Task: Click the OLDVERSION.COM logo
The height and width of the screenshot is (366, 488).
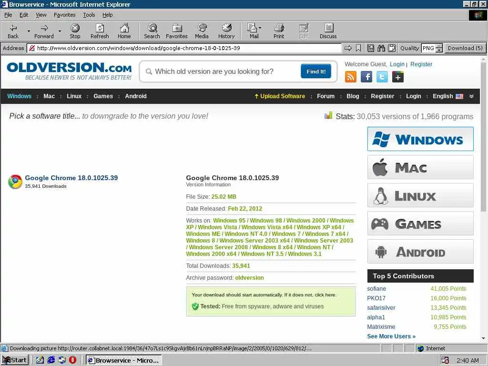Action: (69, 71)
